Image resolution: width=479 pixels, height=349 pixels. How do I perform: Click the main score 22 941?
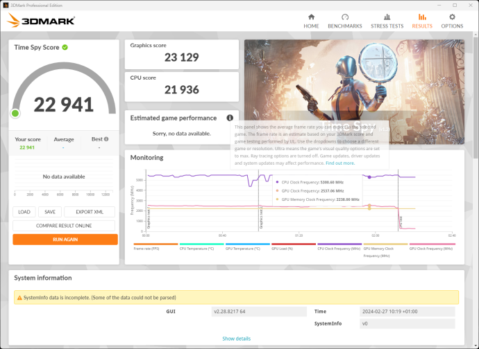click(x=64, y=105)
